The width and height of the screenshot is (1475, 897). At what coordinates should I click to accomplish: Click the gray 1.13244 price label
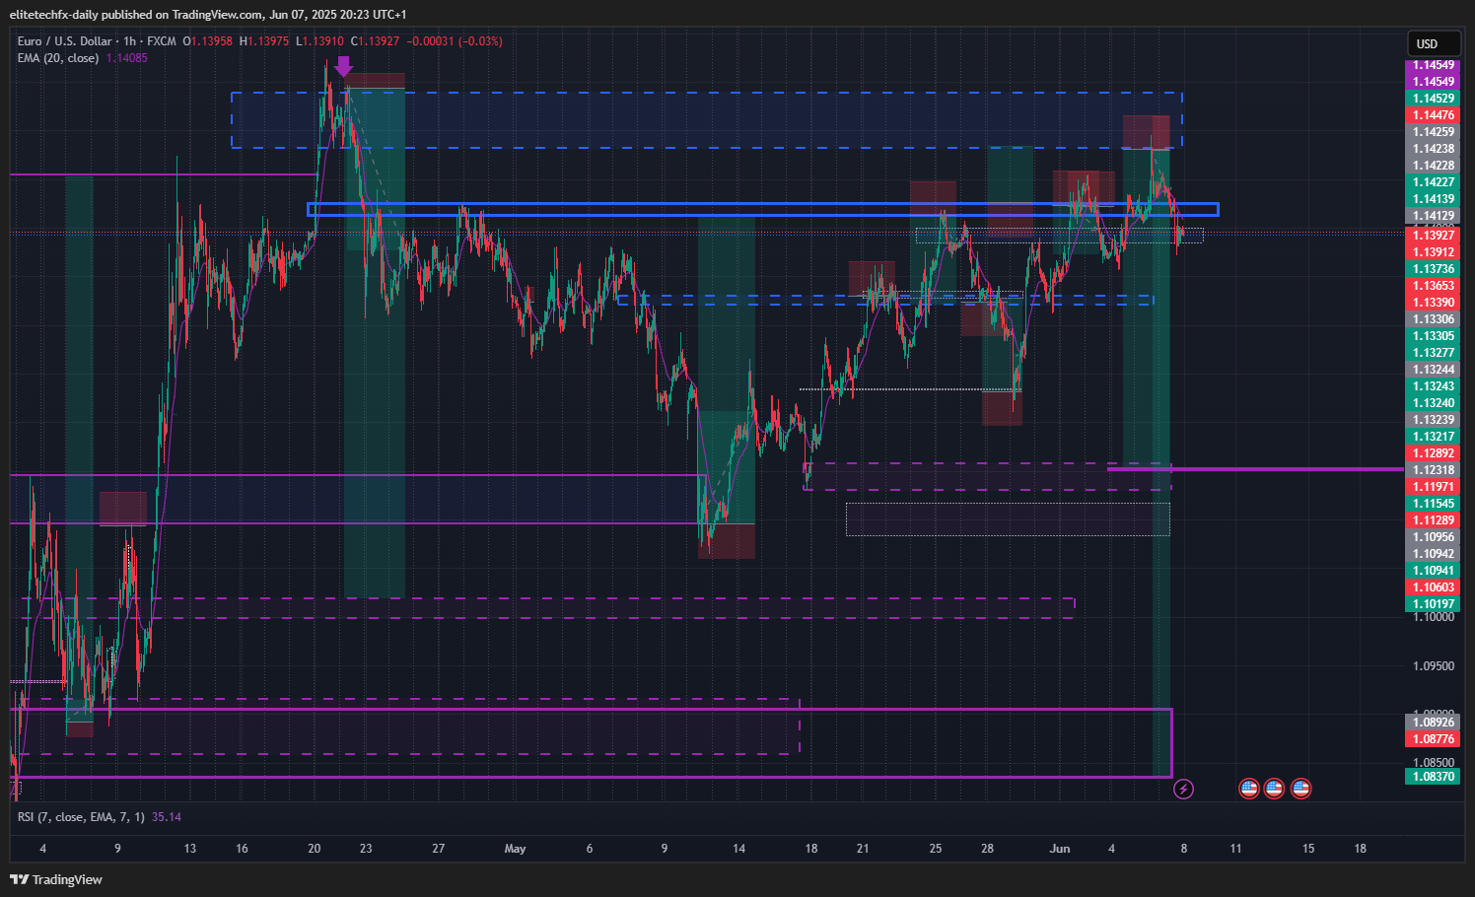pos(1433,370)
